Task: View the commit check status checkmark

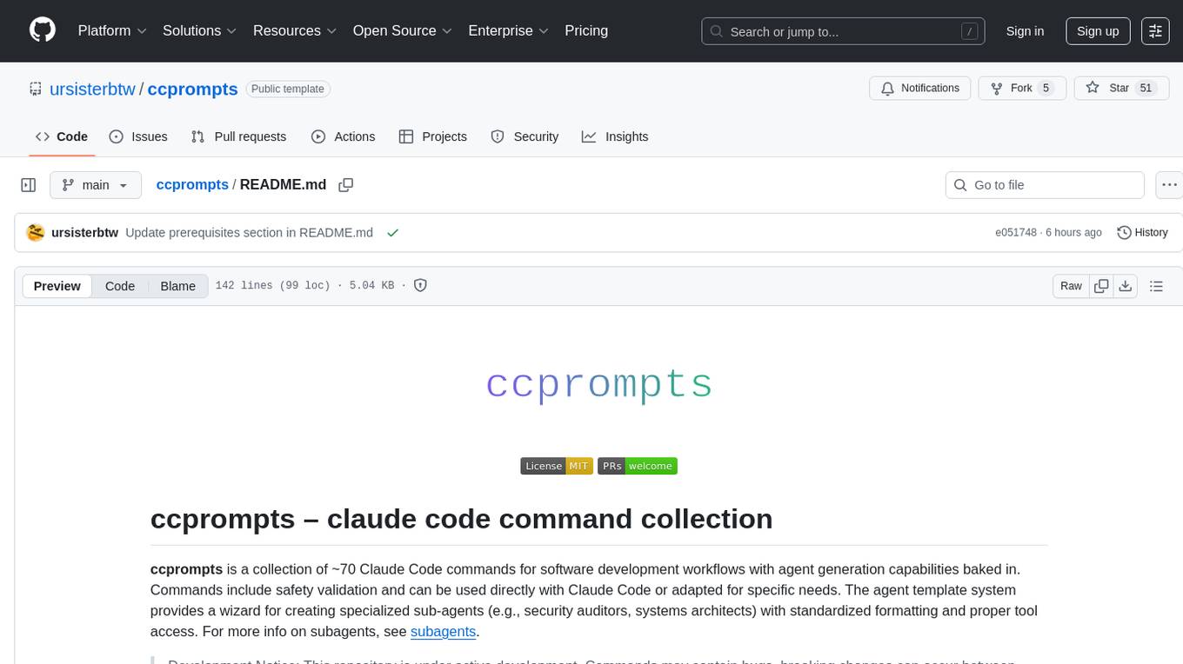Action: tap(393, 233)
